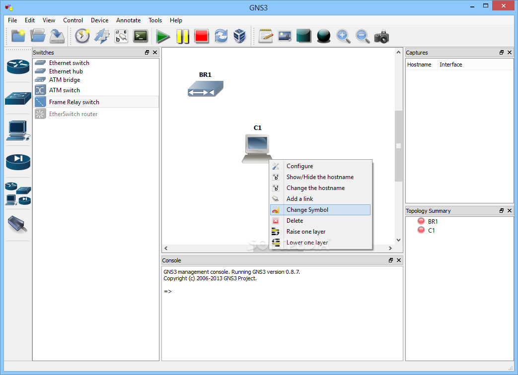Choose Raise one layer in context menu

point(320,232)
